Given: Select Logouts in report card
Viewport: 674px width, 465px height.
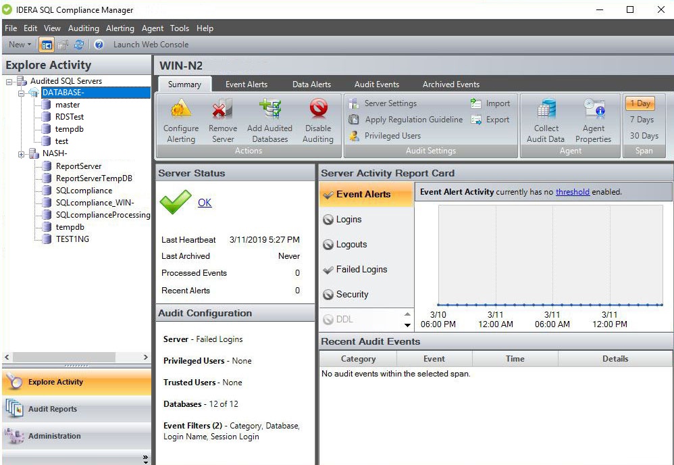Looking at the screenshot, I should (x=367, y=245).
